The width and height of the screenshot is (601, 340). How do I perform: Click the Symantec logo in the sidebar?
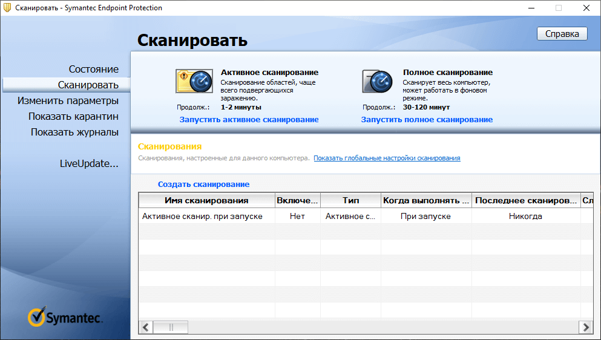click(x=65, y=316)
